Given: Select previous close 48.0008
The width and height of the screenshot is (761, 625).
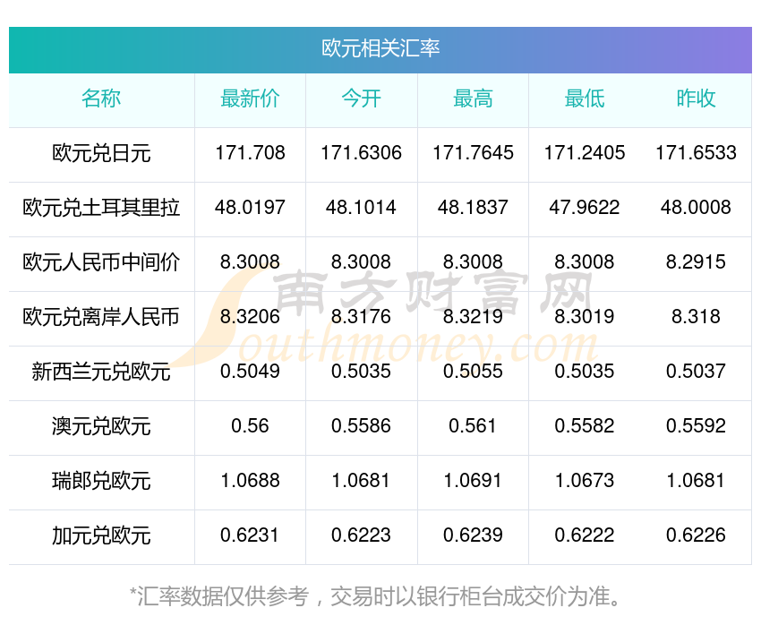Looking at the screenshot, I should pyautogui.click(x=696, y=208).
